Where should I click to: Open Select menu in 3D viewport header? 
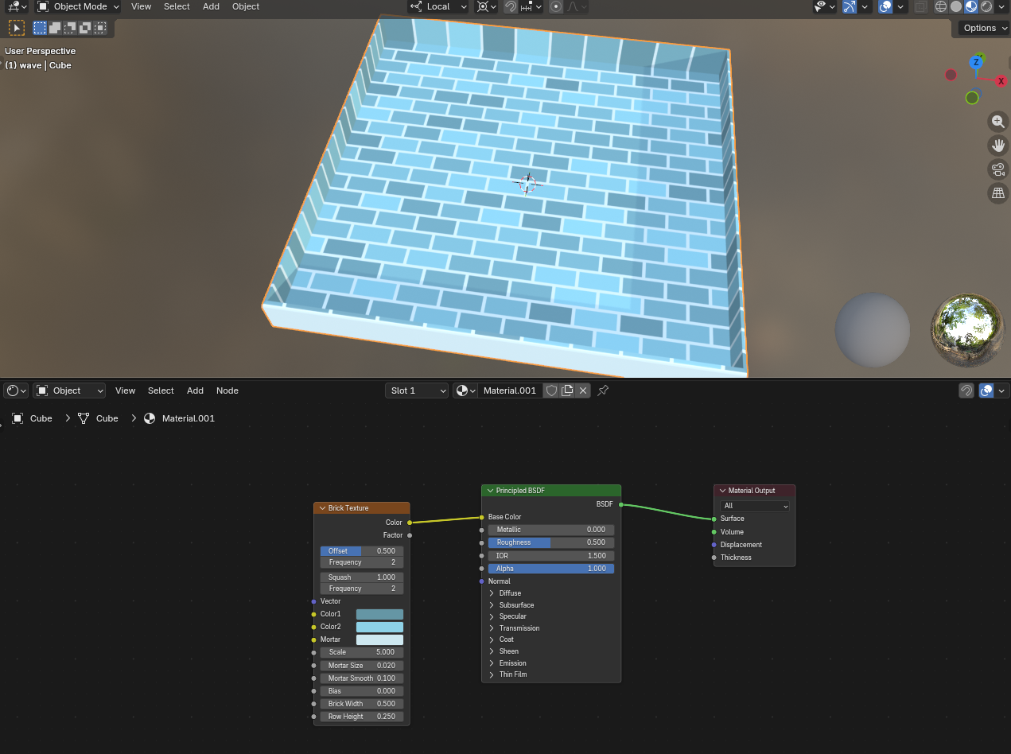click(177, 6)
